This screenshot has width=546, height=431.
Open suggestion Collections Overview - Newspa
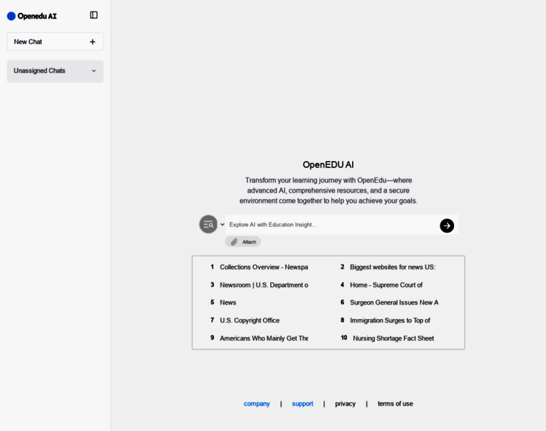[264, 267]
